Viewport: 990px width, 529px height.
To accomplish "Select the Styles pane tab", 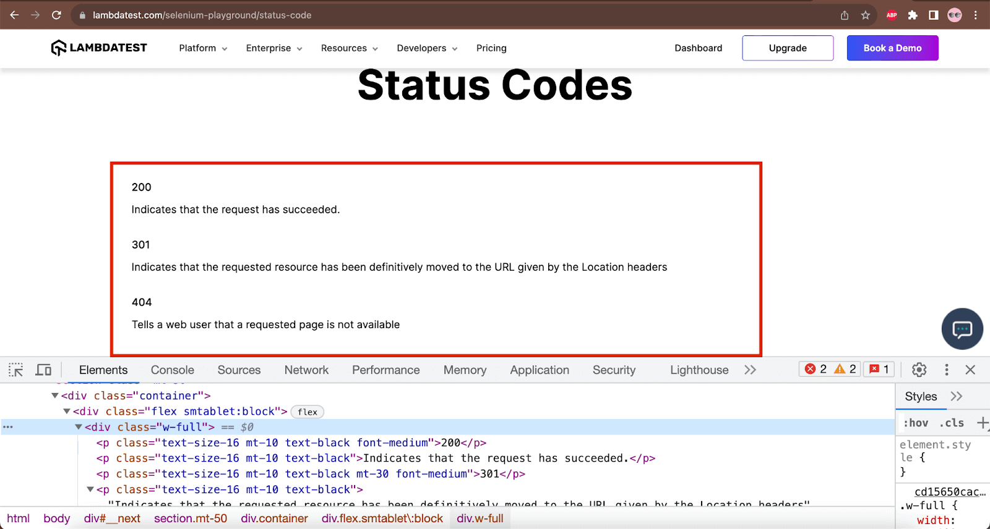I will click(921, 396).
